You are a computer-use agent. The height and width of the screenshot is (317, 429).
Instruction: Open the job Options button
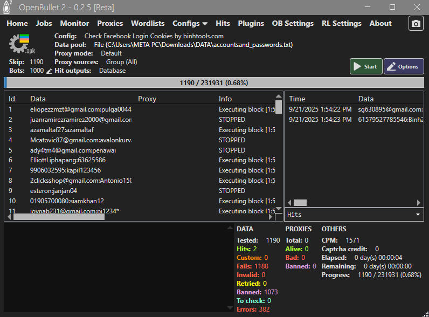[x=404, y=66]
